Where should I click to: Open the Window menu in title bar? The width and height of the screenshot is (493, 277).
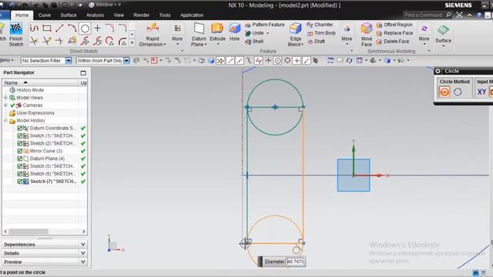click(x=104, y=5)
